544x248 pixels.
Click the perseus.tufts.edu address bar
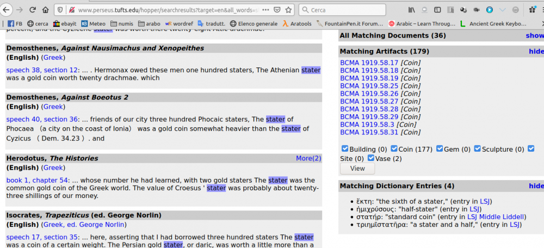(168, 10)
